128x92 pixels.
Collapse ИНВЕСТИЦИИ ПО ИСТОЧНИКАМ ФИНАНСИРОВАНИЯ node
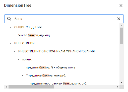pyautogui.click(x=14, y=51)
